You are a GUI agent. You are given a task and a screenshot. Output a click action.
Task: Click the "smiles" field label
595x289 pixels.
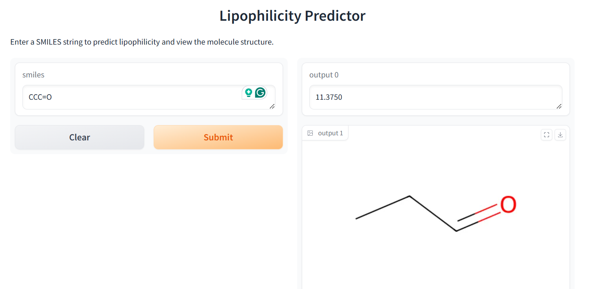click(33, 75)
